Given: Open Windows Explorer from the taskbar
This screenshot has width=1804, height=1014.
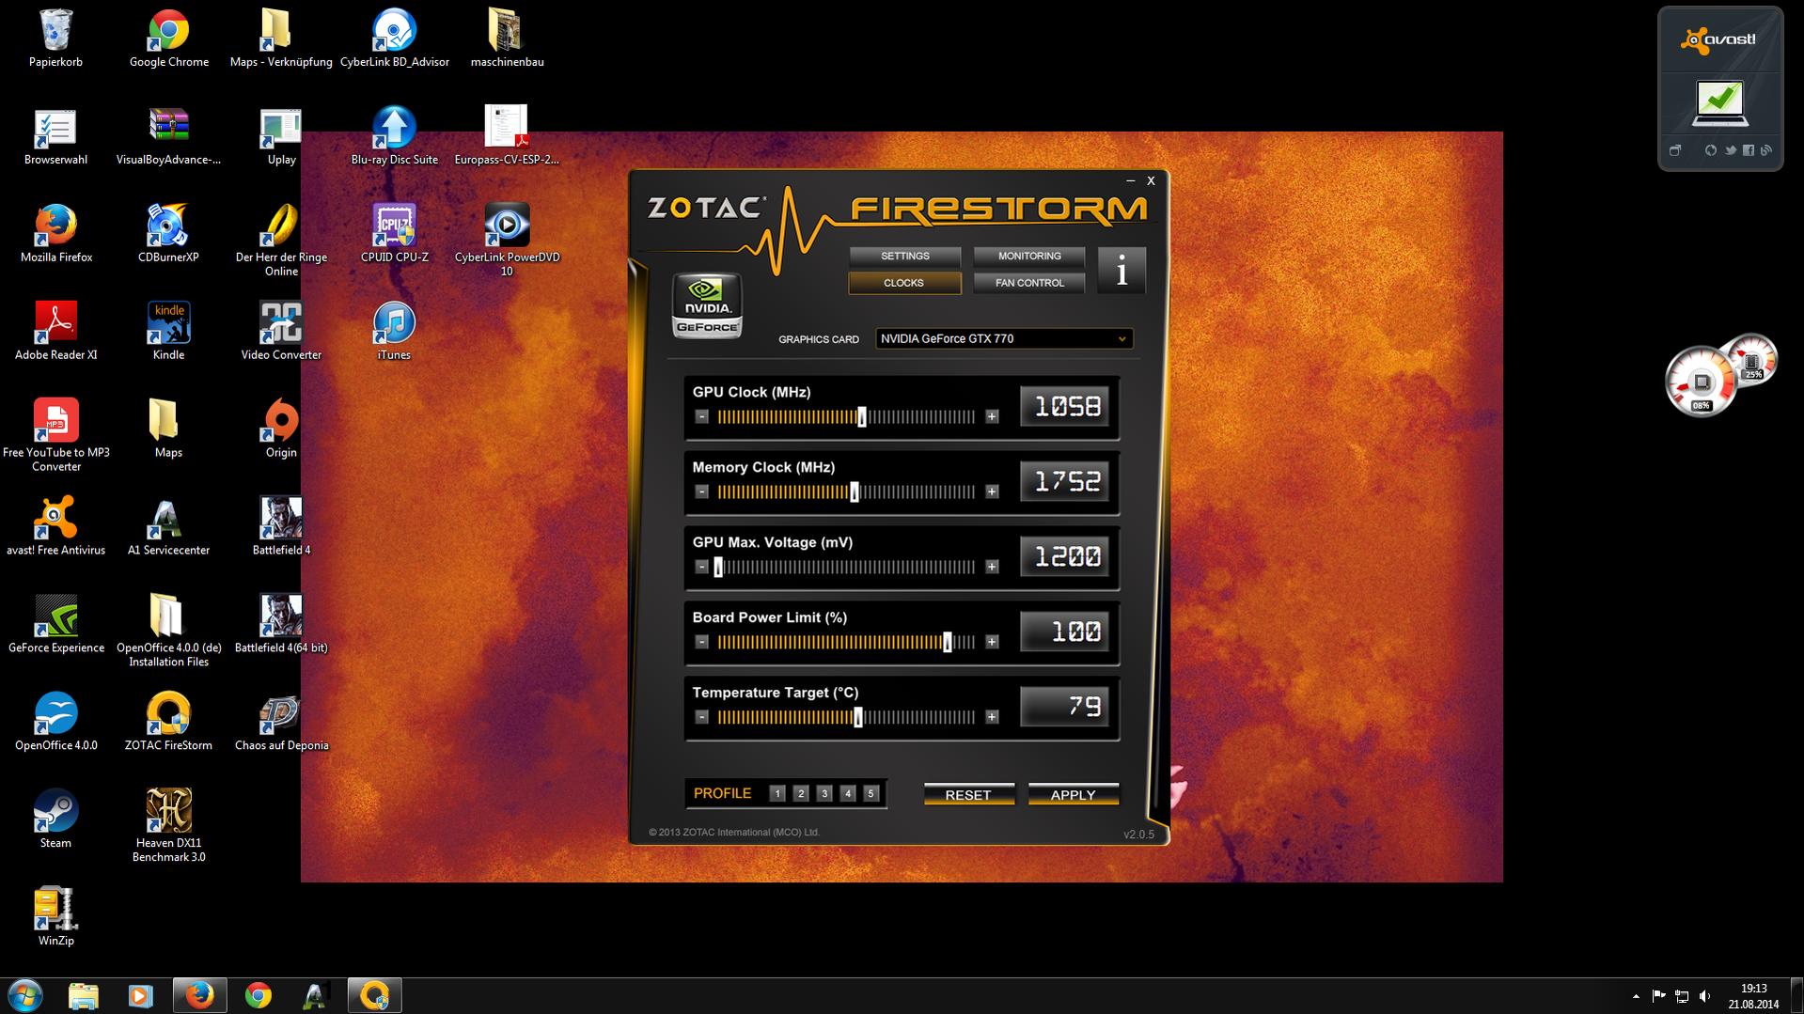Looking at the screenshot, I should [84, 995].
